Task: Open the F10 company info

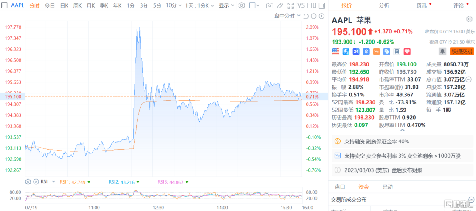Action: (x=312, y=5)
